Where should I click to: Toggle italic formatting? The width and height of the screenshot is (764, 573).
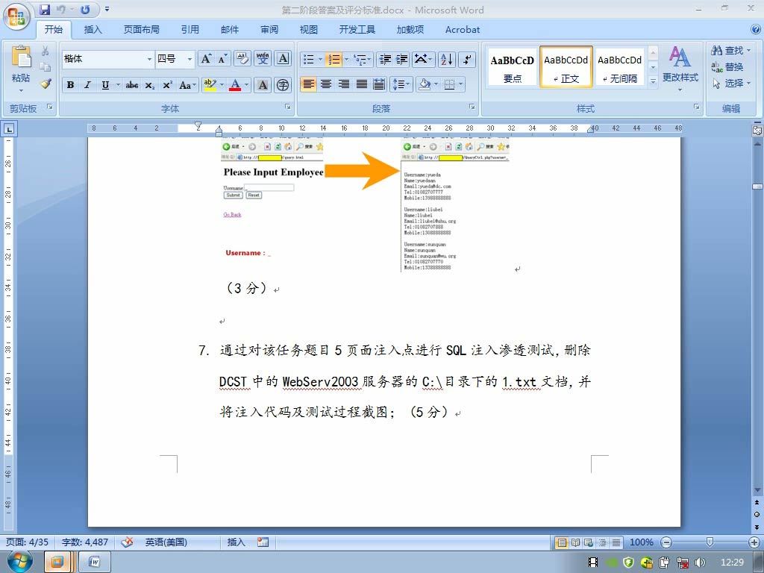[88, 85]
